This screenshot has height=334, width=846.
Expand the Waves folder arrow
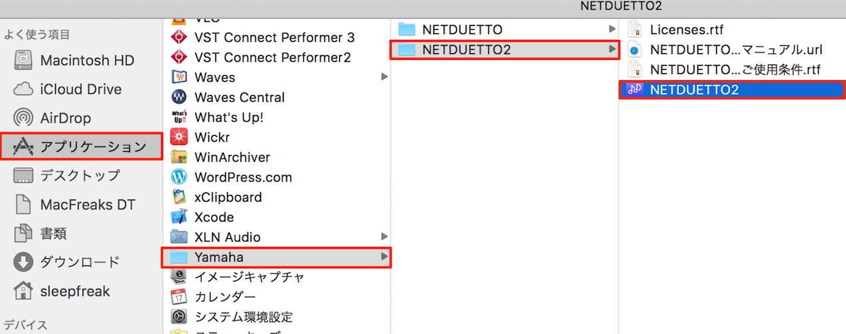[x=384, y=77]
